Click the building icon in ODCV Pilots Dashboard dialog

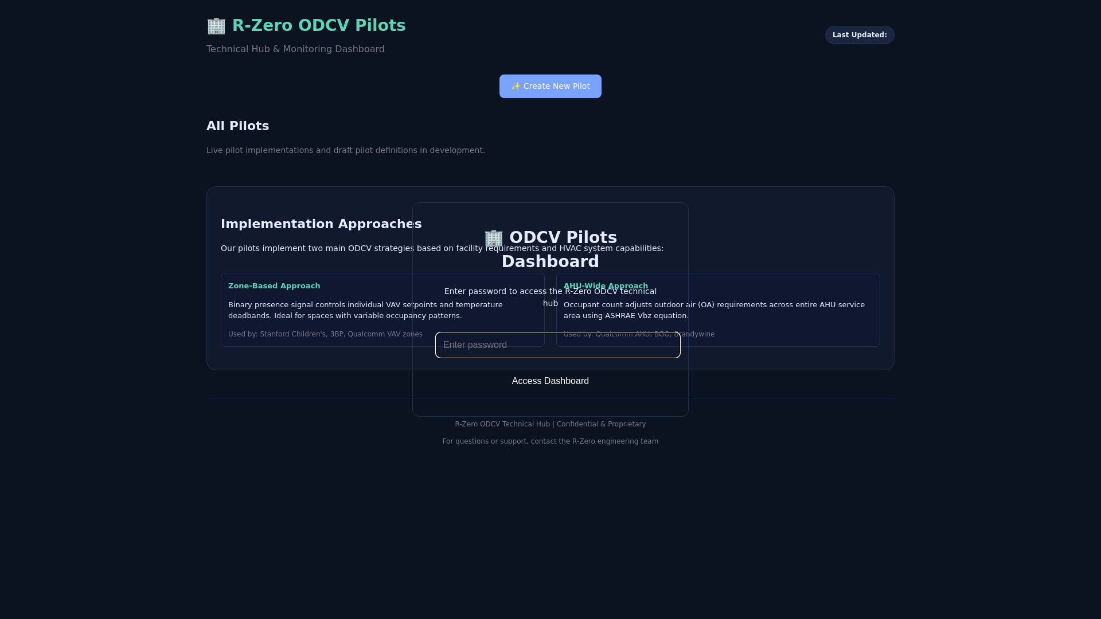(493, 238)
